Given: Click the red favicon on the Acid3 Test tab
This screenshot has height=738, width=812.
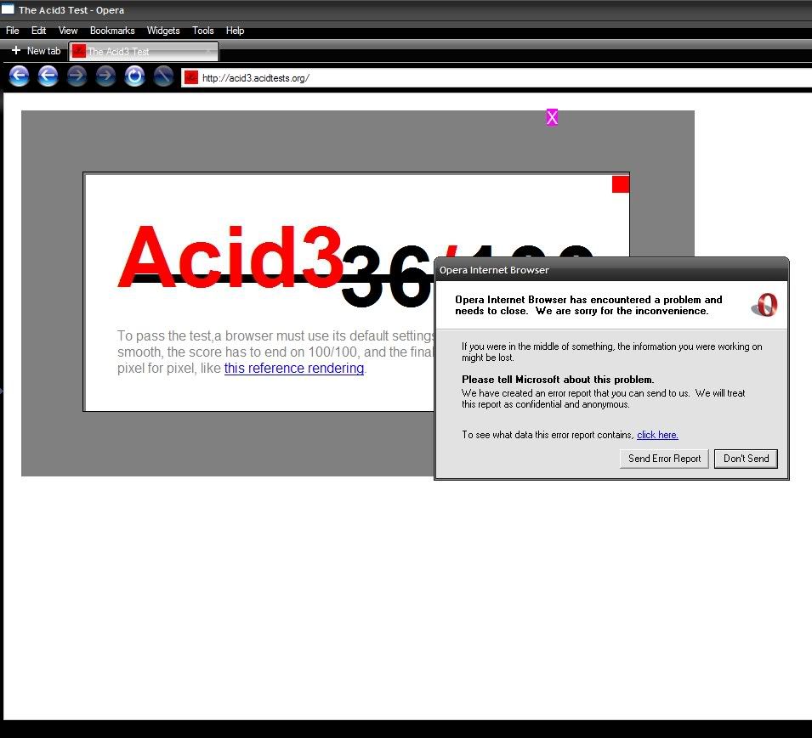Looking at the screenshot, I should coord(79,51).
